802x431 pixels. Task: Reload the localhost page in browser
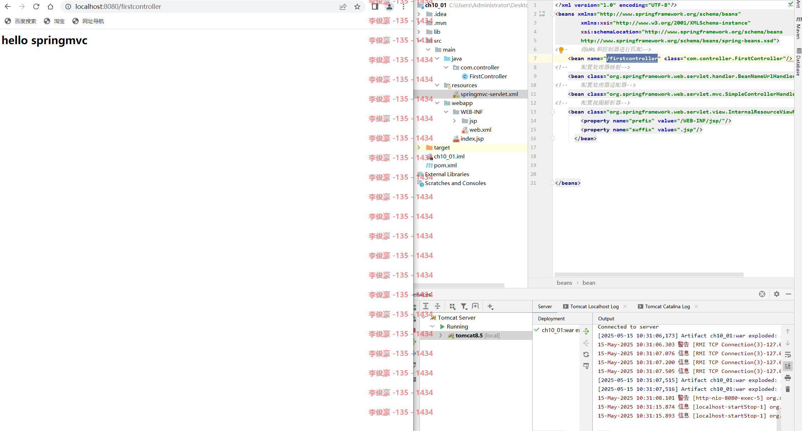coord(36,6)
